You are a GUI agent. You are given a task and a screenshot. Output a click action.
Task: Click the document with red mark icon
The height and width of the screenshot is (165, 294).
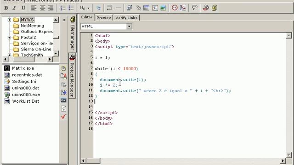(x=63, y=76)
